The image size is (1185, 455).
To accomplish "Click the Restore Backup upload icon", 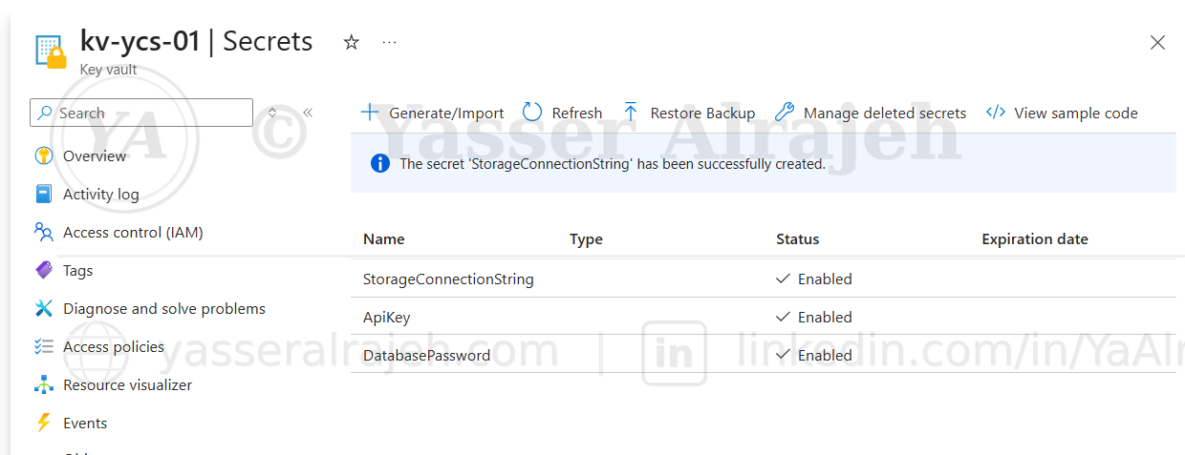I will point(631,113).
